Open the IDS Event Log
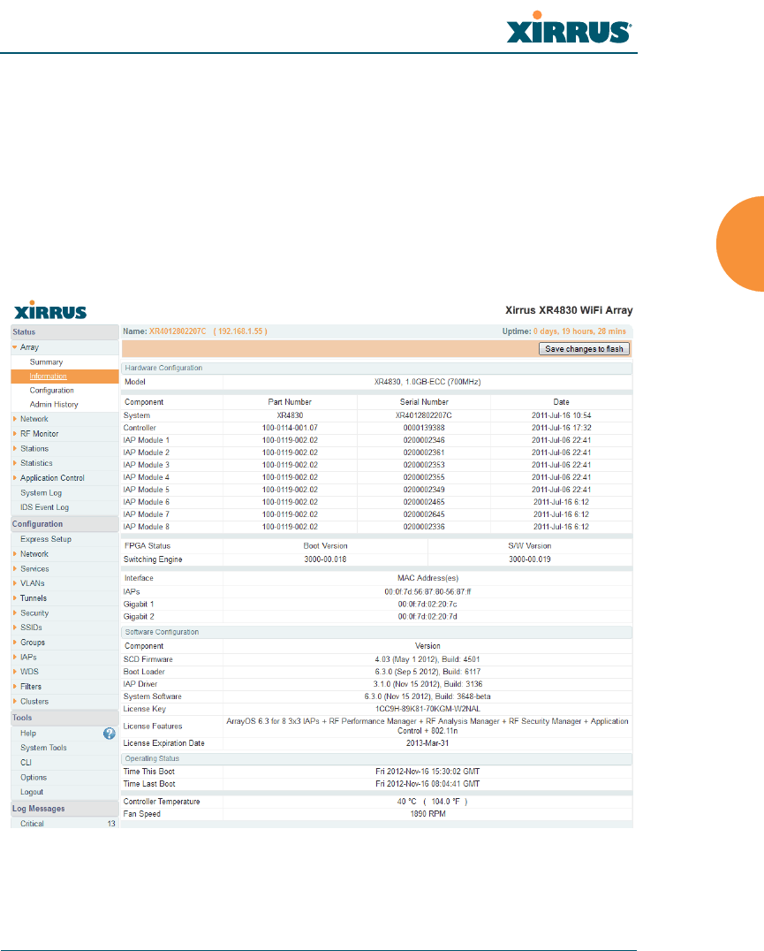 pos(44,507)
